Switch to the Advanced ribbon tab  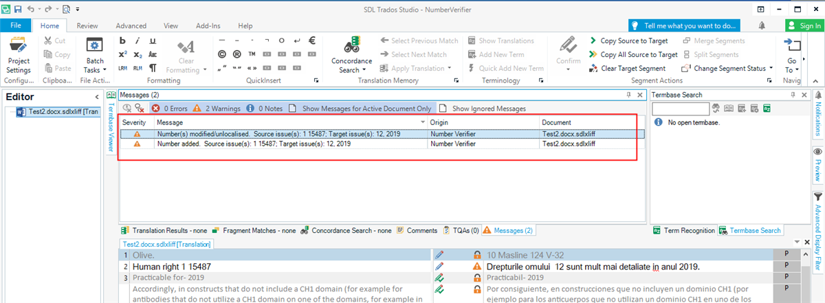tap(131, 25)
